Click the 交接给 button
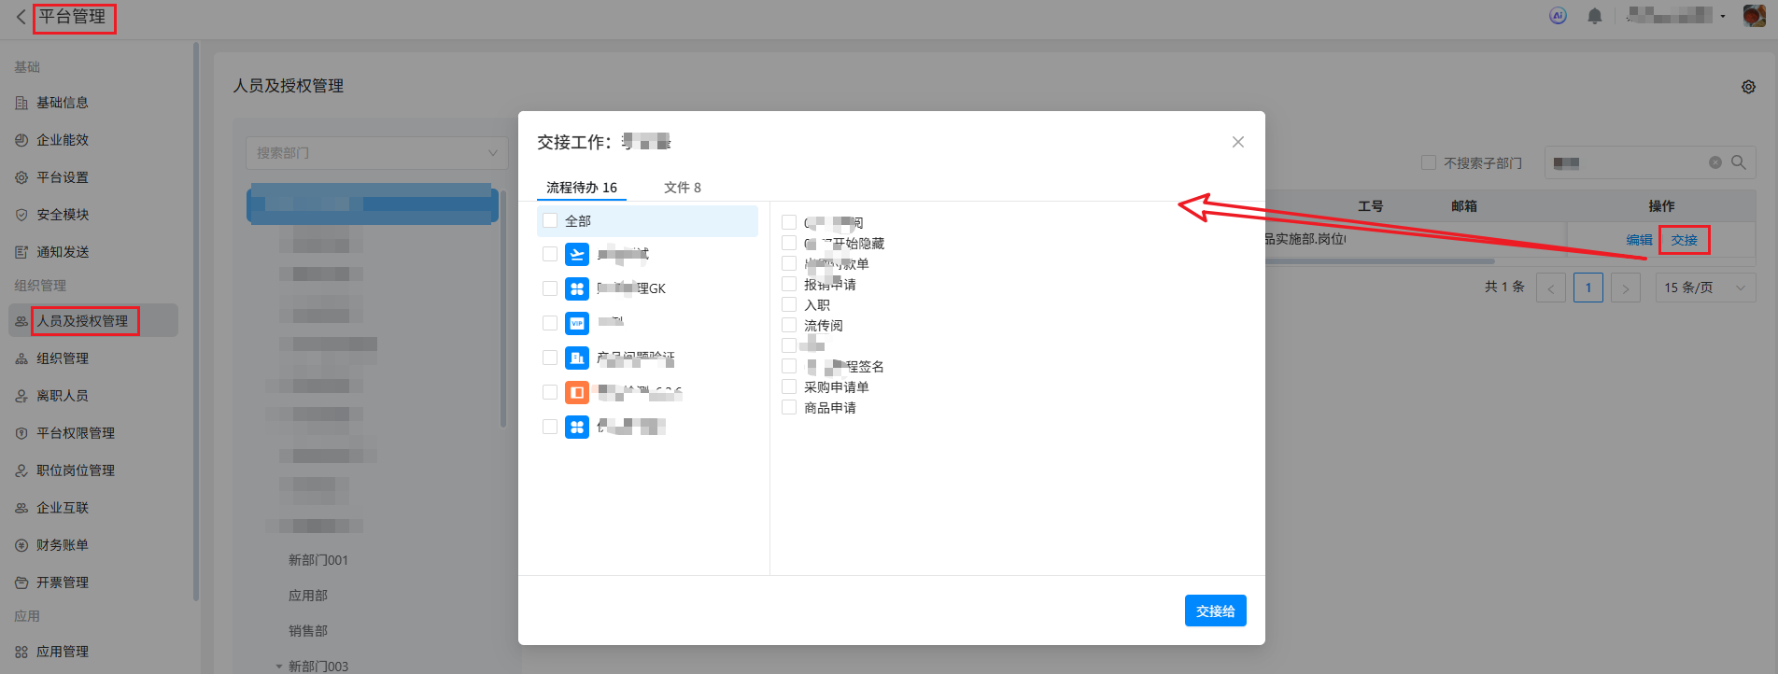The width and height of the screenshot is (1778, 674). pos(1215,611)
